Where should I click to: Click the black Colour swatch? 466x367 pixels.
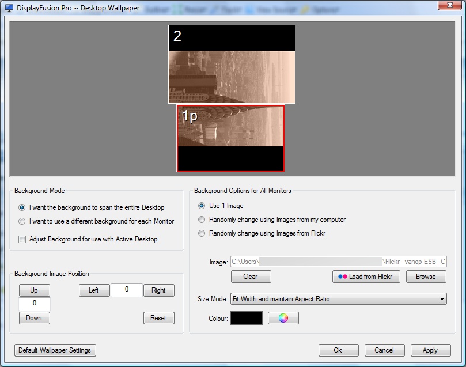tap(247, 318)
